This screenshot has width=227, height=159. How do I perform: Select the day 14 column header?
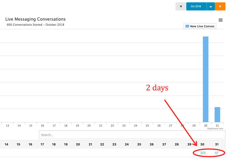6,144
